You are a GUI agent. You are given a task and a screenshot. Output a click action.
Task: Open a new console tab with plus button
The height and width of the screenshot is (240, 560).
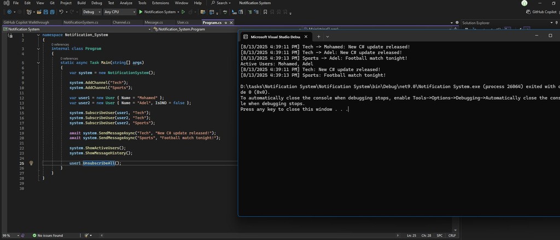(x=319, y=36)
